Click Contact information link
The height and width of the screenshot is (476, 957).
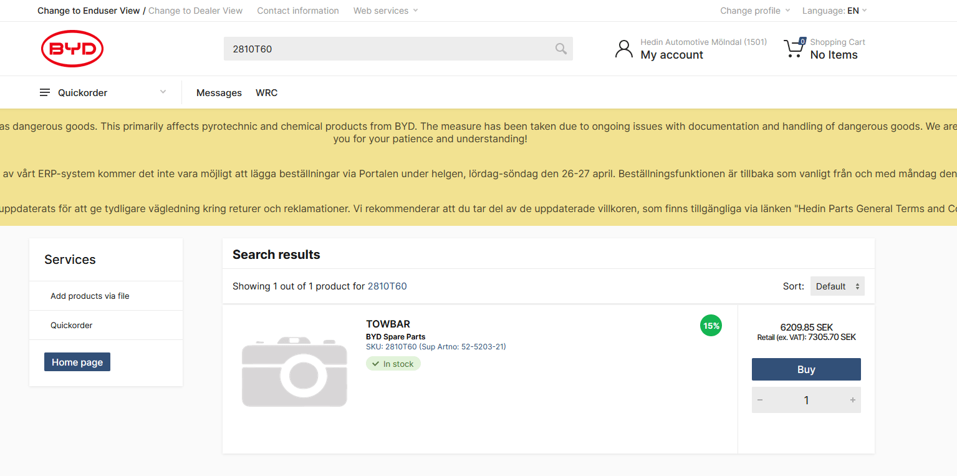click(x=298, y=11)
